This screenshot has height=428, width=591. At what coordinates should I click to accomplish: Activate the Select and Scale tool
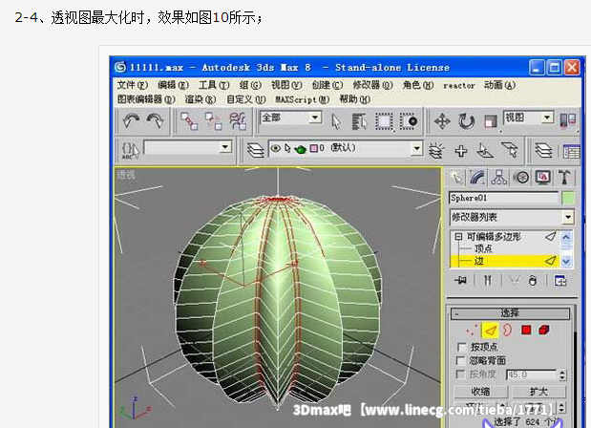point(491,121)
